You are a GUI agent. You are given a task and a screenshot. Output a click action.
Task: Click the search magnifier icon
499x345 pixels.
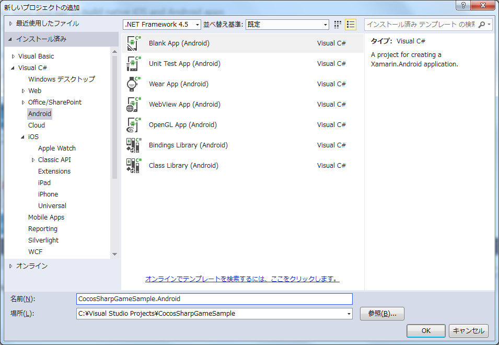[x=482, y=25]
